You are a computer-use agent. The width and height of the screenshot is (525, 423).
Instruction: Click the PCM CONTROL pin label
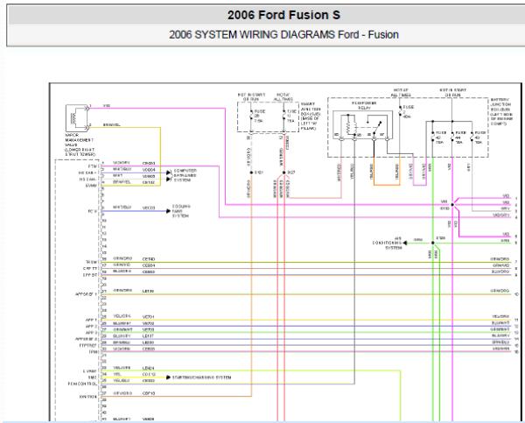tap(82, 384)
